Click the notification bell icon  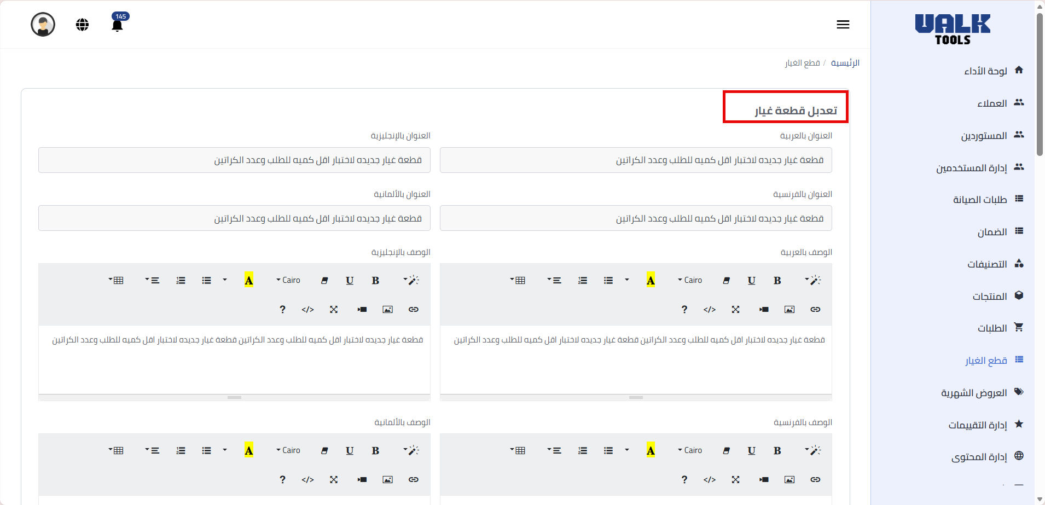117,25
